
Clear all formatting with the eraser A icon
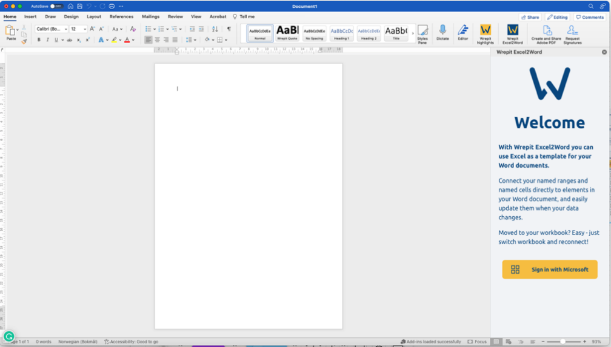pyautogui.click(x=133, y=29)
